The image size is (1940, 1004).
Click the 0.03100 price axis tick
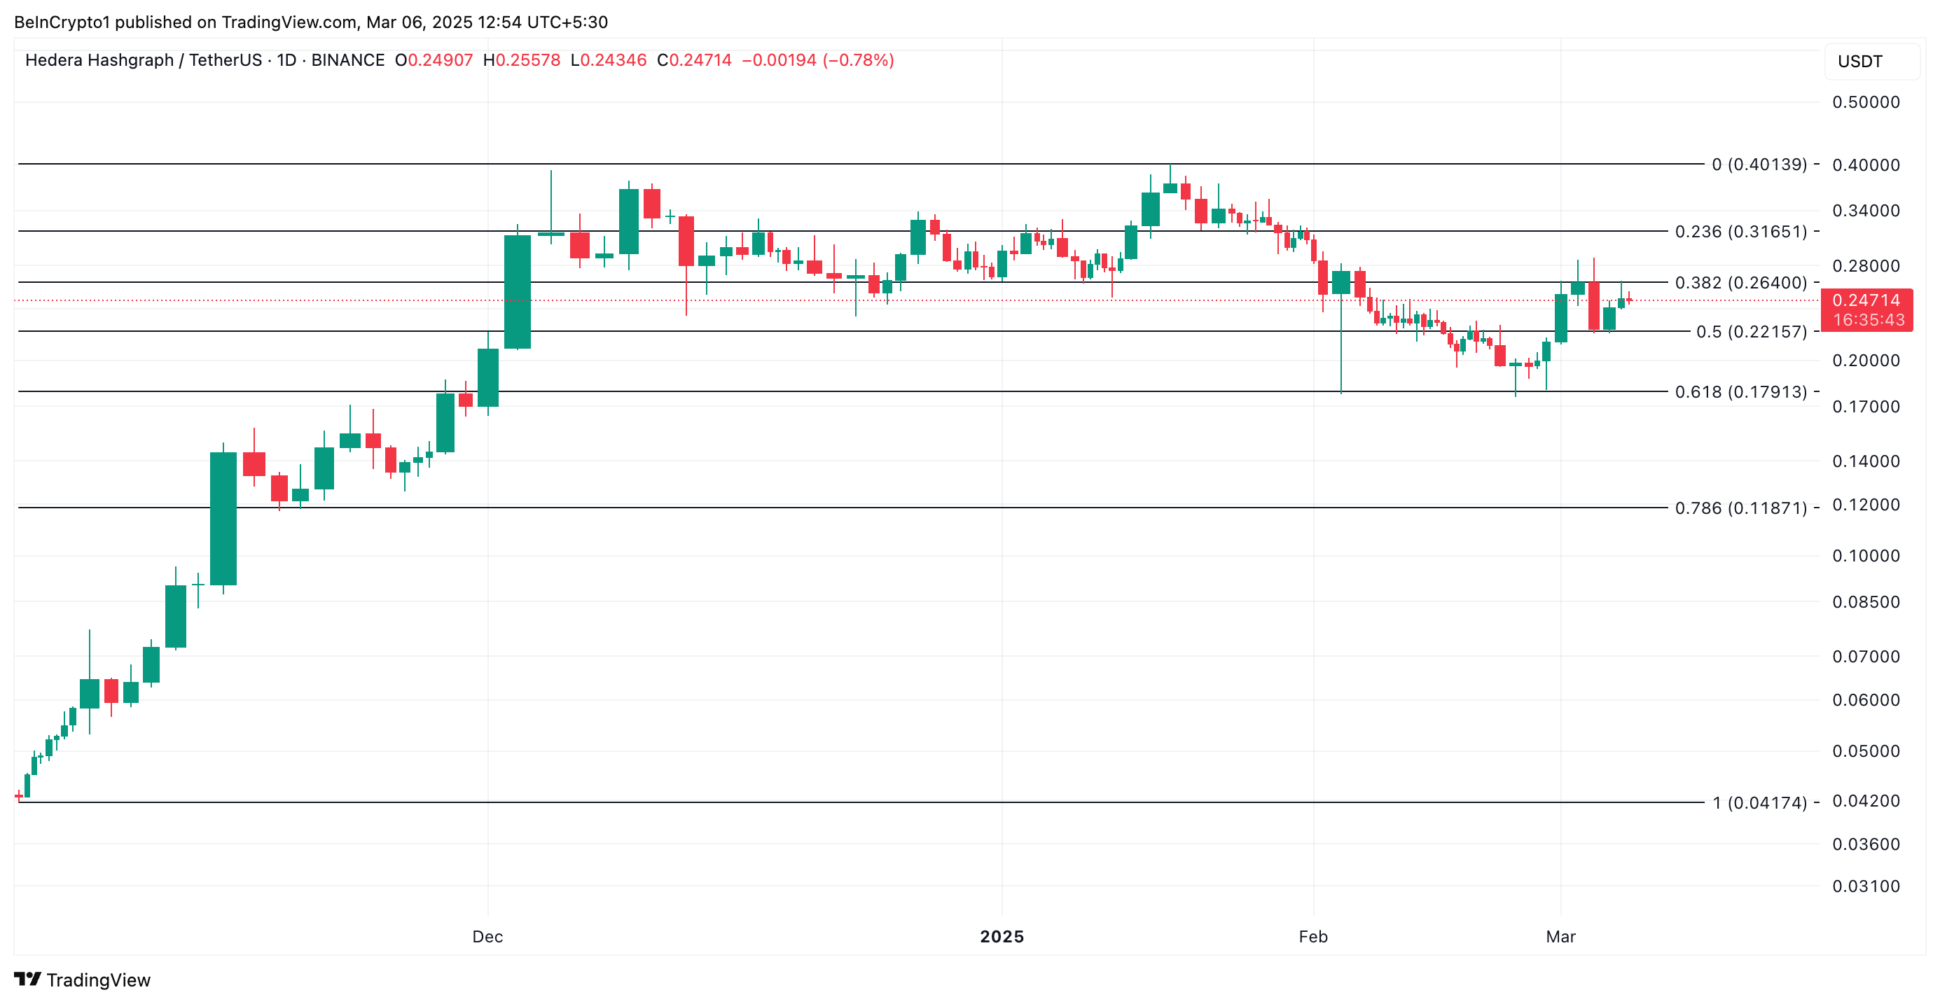[x=1866, y=886]
